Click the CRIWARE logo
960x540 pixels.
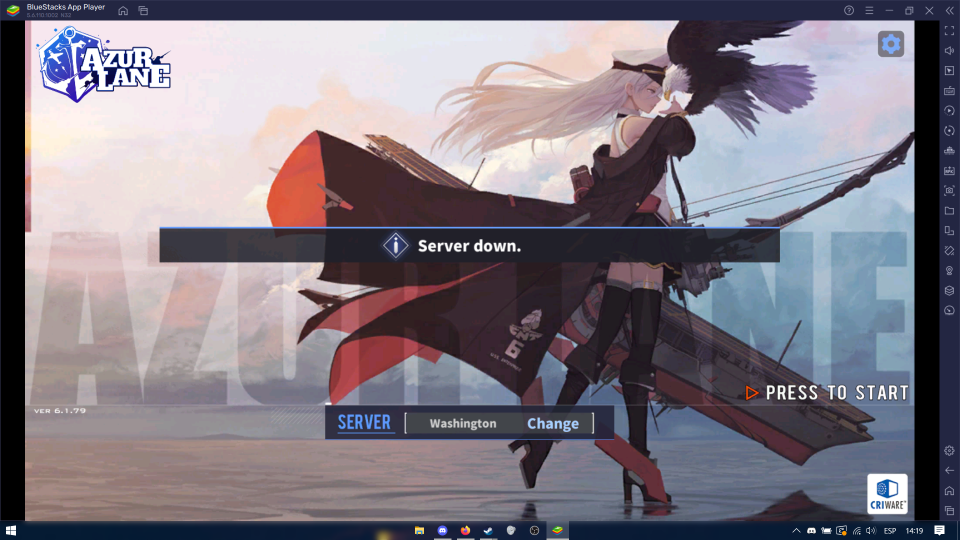point(887,494)
